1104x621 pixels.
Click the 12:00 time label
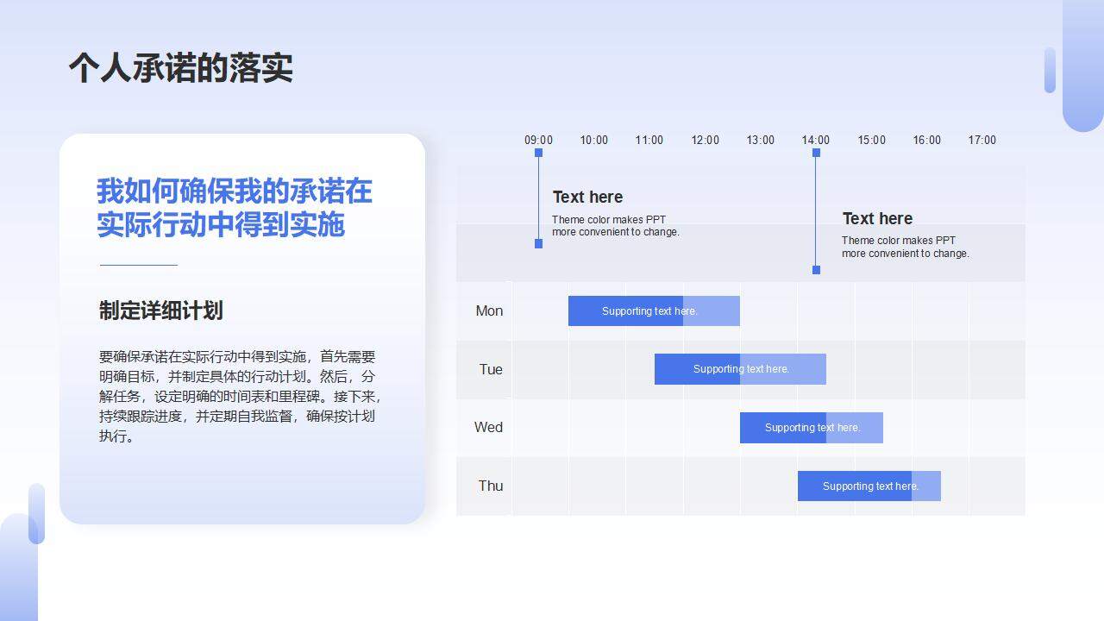(x=705, y=140)
